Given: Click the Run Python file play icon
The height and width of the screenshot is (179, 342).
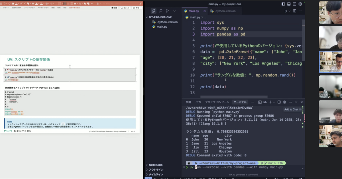Looking at the screenshot, I should [x=286, y=11].
